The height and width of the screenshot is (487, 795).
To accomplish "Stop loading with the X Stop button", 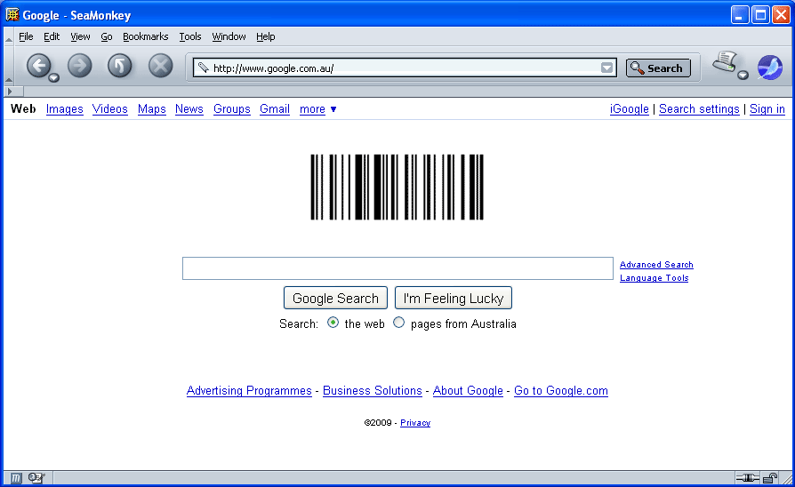I will point(160,66).
